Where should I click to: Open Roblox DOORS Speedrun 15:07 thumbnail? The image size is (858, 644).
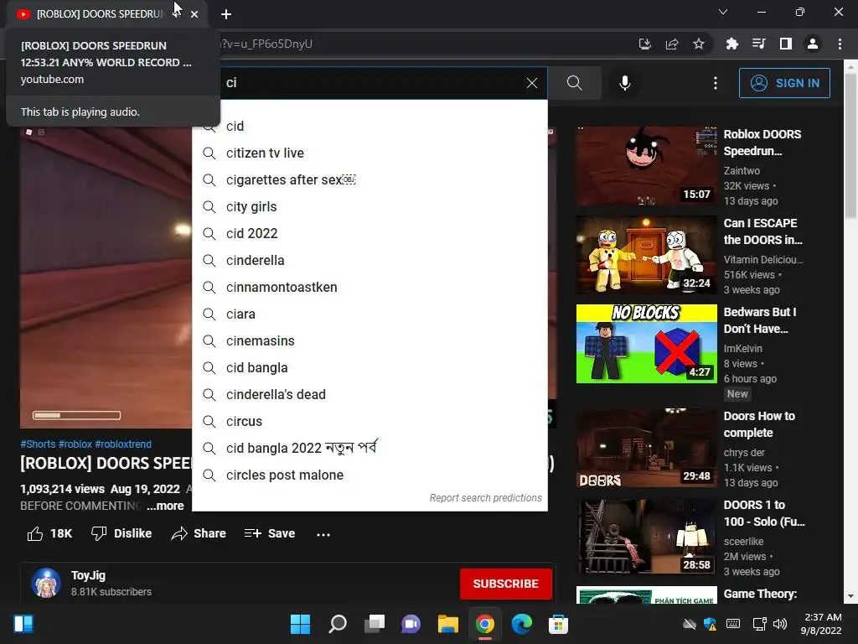coord(646,166)
